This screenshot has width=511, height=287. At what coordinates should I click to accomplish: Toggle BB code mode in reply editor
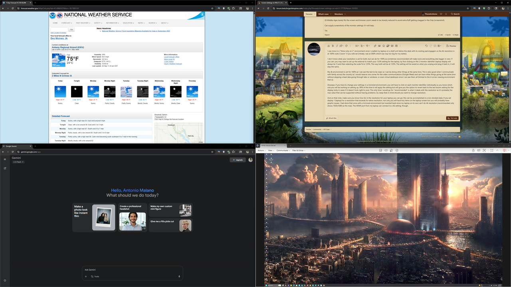pyautogui.click(x=435, y=46)
